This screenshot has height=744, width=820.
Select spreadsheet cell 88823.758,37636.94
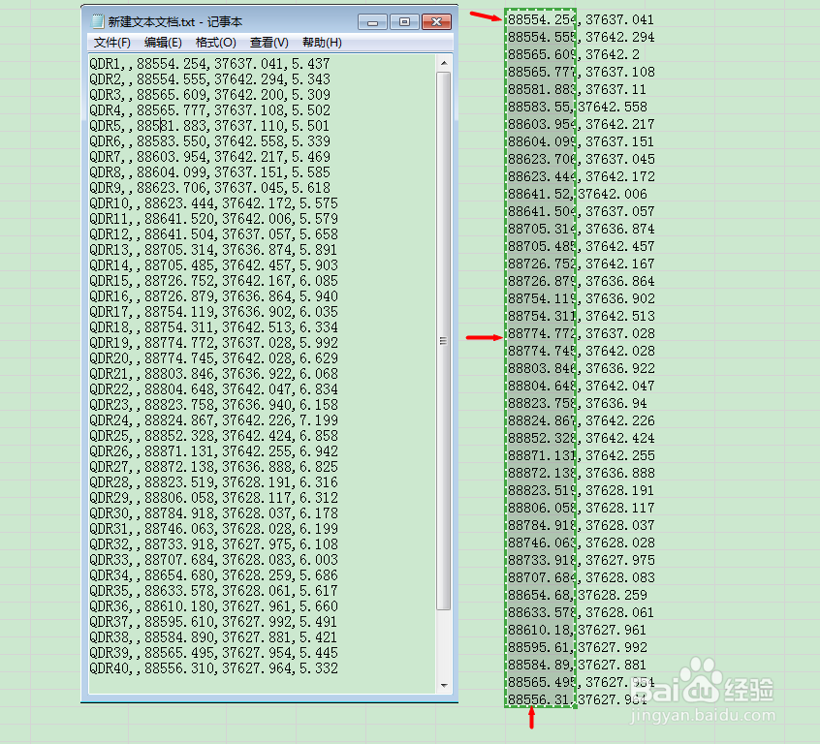click(x=541, y=403)
